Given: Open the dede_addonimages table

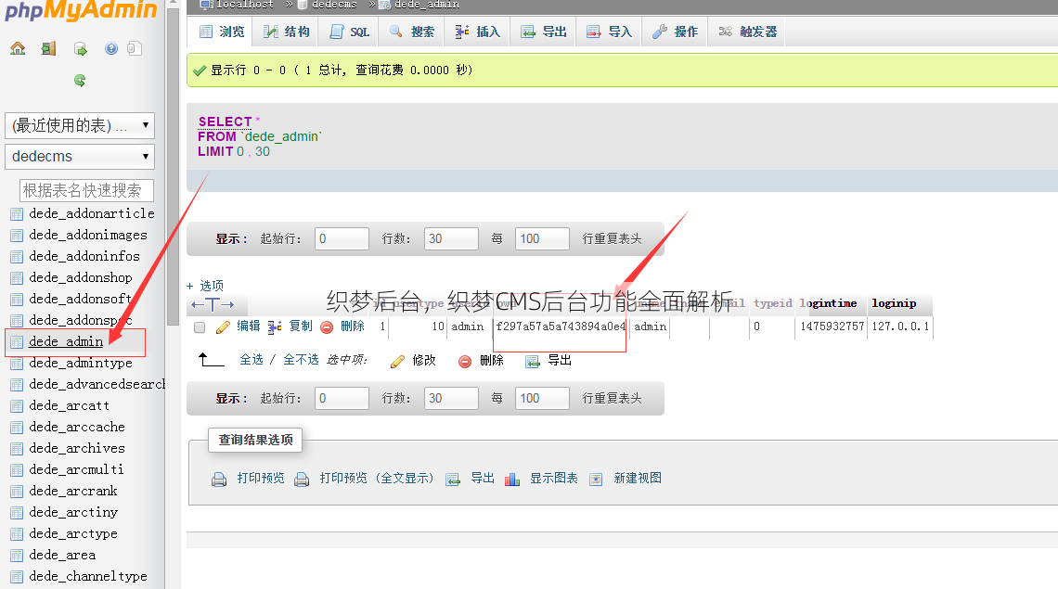Looking at the screenshot, I should tap(88, 236).
